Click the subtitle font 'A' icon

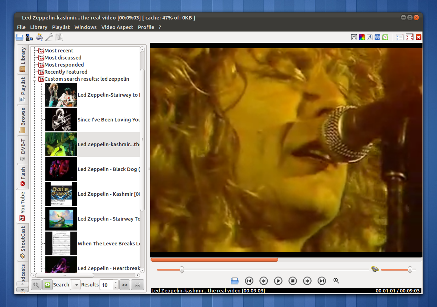pyautogui.click(x=370, y=37)
